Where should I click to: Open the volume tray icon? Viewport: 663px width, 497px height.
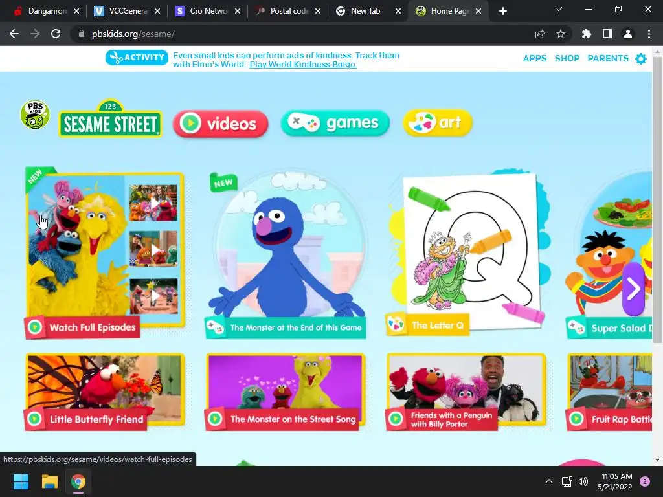(x=583, y=481)
